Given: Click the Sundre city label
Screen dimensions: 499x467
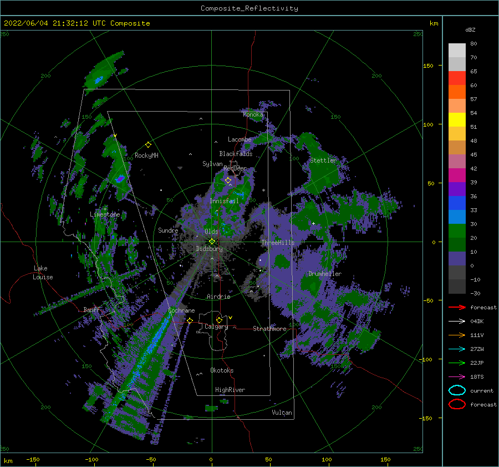Looking at the screenshot, I should coord(168,230).
